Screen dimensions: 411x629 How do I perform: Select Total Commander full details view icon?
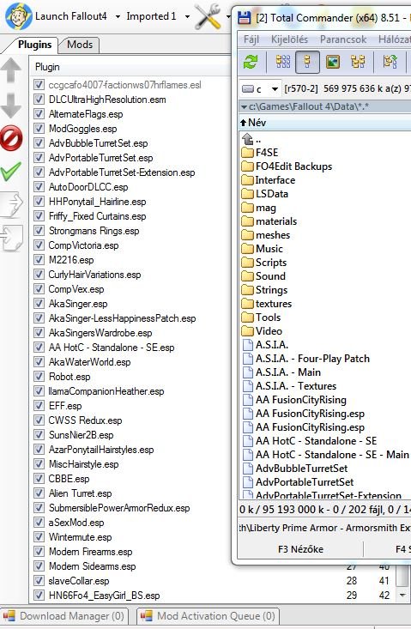tap(307, 62)
